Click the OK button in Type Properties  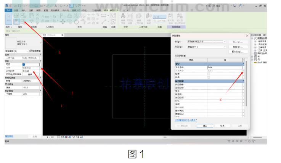pyautogui.click(x=205, y=126)
